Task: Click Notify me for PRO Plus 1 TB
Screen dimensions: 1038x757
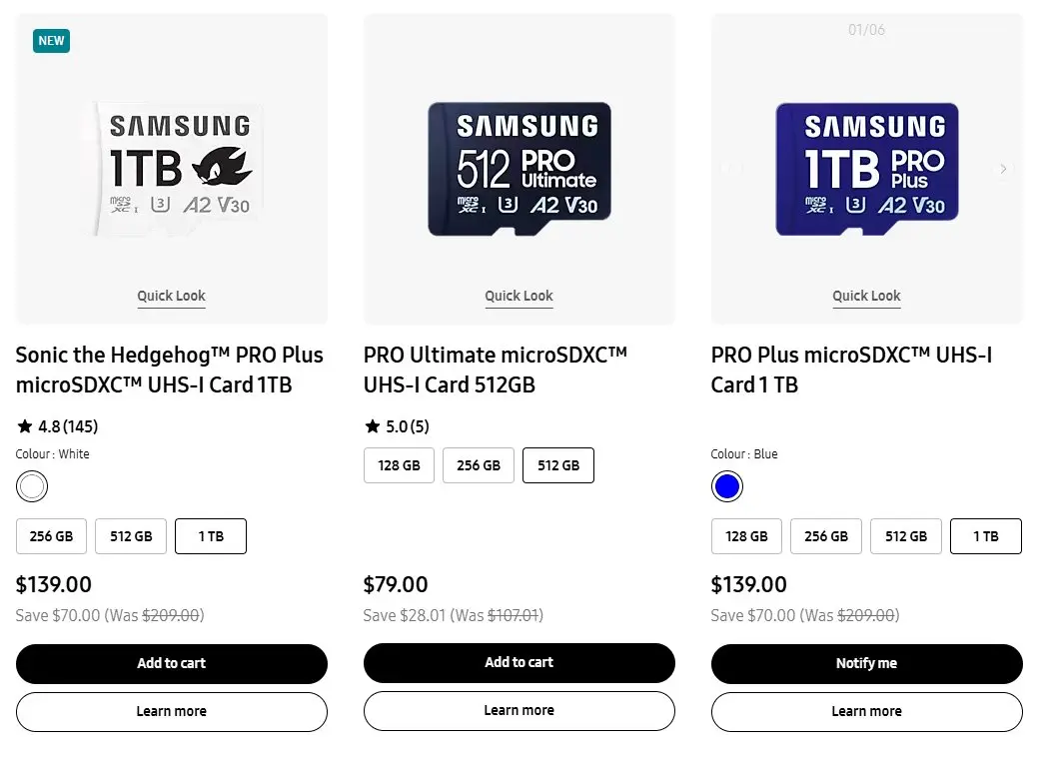Action: pos(866,663)
